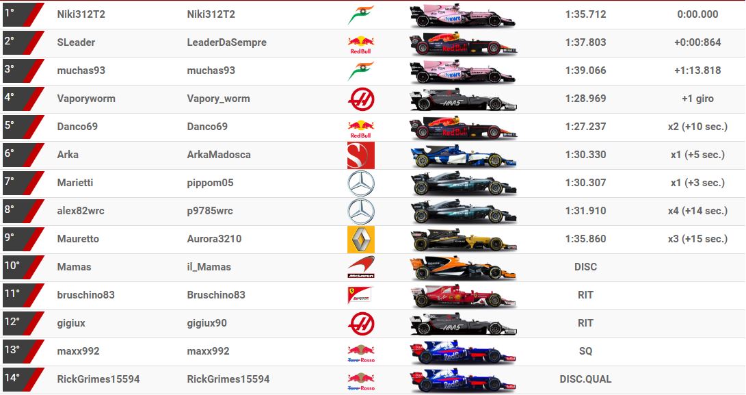Click Force India logo in Niki312T2 row
Screen dimensions: 746x395
[x=360, y=15]
